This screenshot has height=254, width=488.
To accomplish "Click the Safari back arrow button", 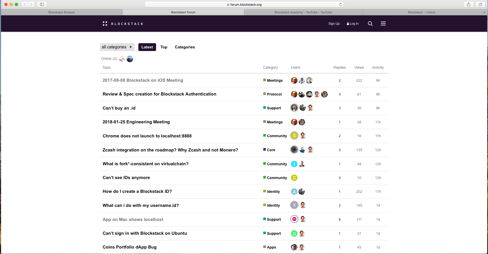I will click(25, 4).
